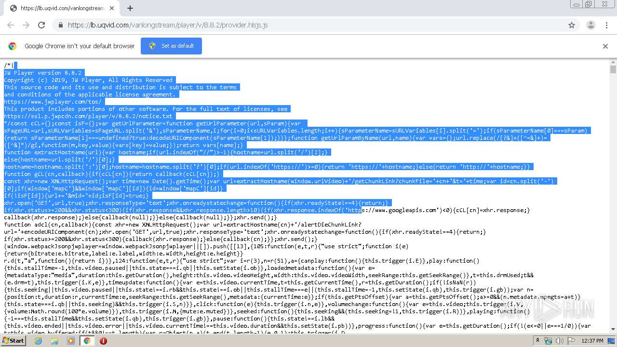Click 'Google Chrome isn't your default browser' text
The width and height of the screenshot is (617, 347).
pos(80,46)
